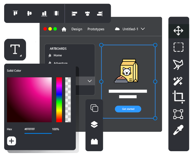
Task: Click the align bottom edges icon
Action: [44, 13]
